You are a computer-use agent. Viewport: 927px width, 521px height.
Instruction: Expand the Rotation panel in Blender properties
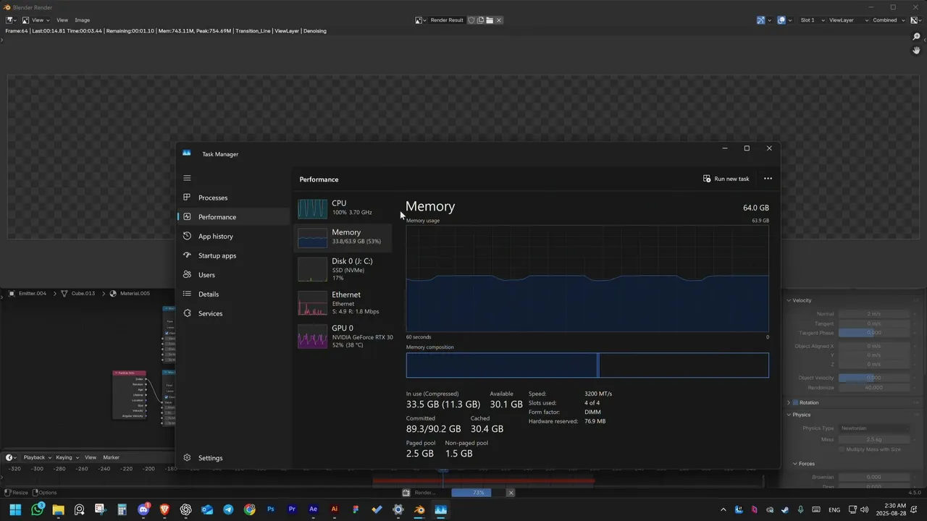tap(789, 402)
